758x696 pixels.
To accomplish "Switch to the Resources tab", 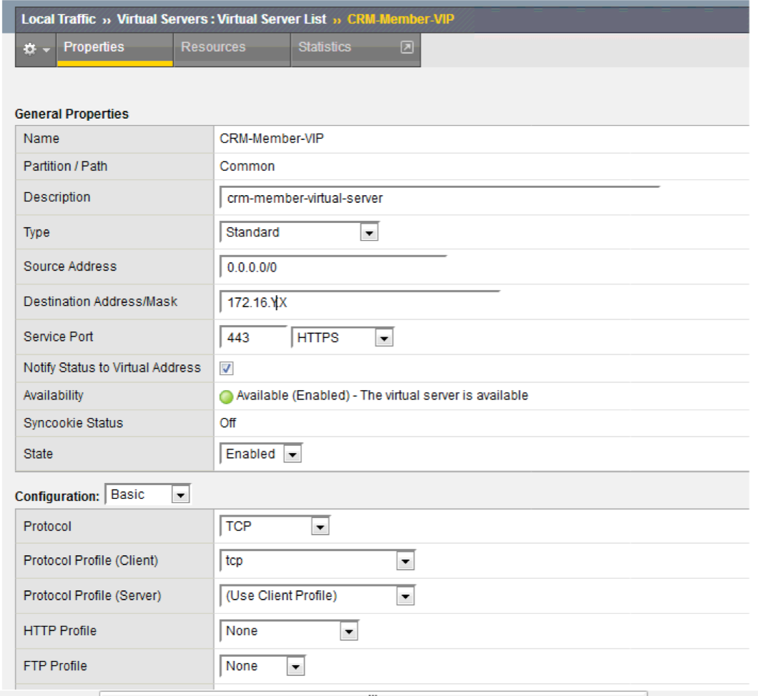I will click(212, 46).
